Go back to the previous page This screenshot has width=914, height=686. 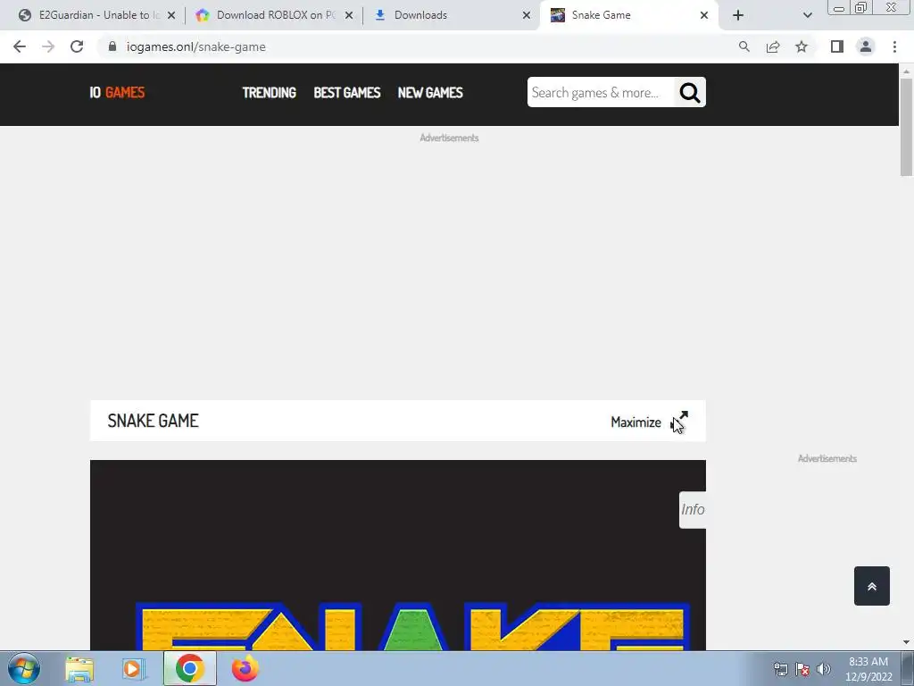[20, 46]
